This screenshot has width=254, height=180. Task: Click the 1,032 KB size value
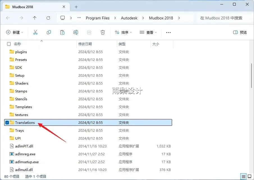[x=164, y=146]
